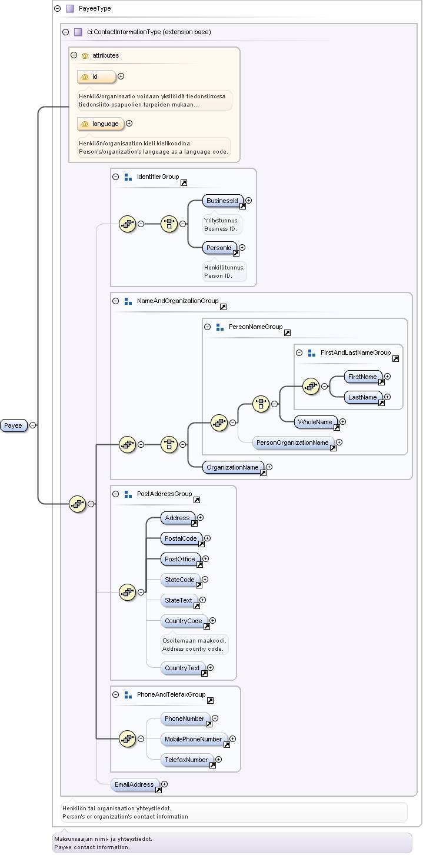Click the ContactInformationType complex type icon
Viewport: 423px width, 855px height.
(x=78, y=32)
